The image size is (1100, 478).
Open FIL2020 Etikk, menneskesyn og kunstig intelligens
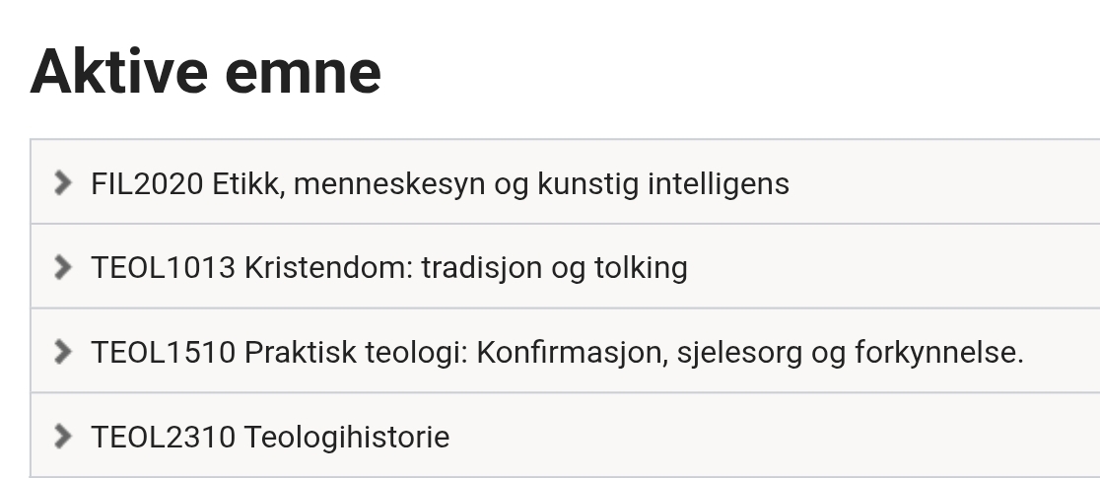440,183
